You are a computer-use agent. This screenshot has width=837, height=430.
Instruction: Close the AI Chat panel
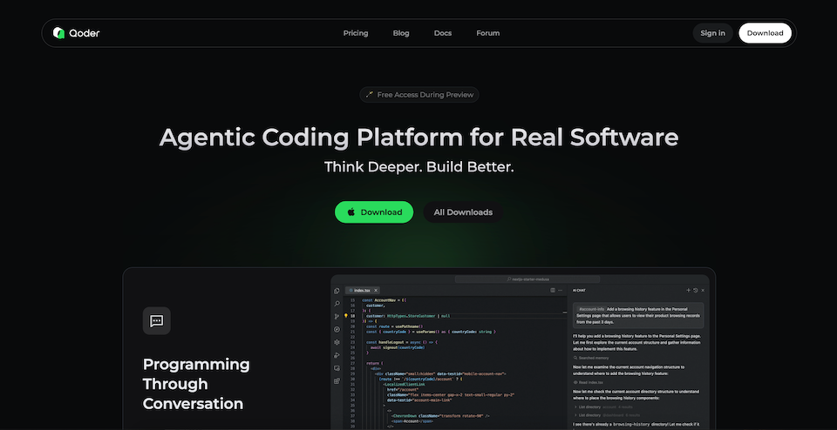[x=703, y=291]
